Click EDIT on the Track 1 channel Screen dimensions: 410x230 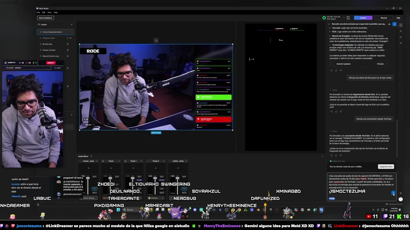[139, 176]
